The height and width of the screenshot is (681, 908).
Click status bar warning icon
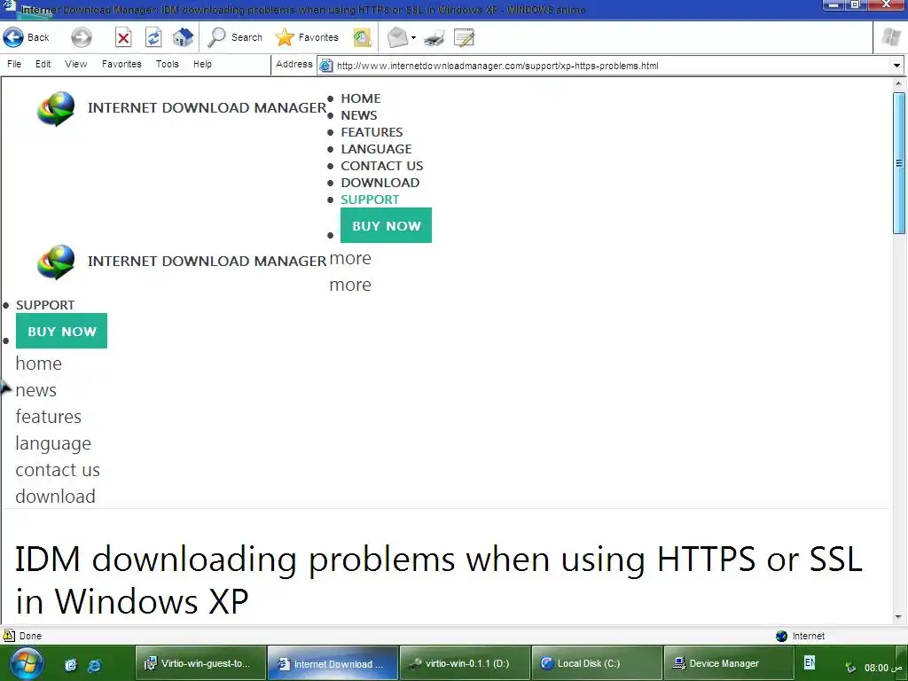click(8, 635)
